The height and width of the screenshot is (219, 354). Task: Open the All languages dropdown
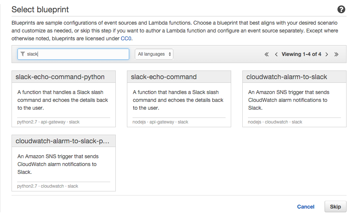pos(154,54)
